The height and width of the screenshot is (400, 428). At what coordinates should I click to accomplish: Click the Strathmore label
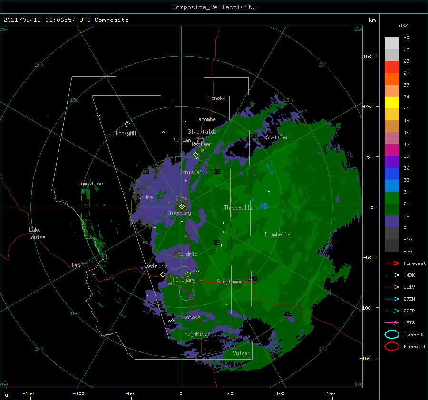[x=231, y=282]
